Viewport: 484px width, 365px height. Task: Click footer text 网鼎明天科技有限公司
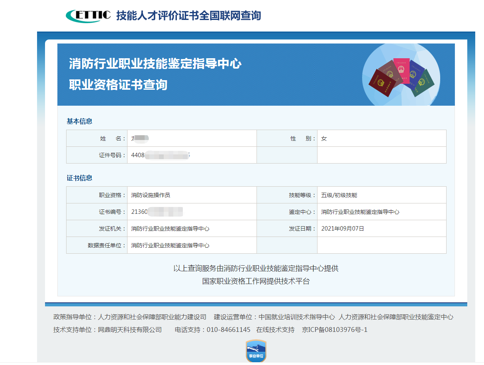pyautogui.click(x=130, y=329)
